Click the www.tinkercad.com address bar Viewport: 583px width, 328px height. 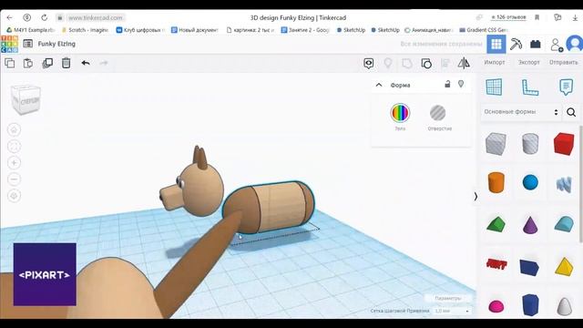click(x=95, y=17)
